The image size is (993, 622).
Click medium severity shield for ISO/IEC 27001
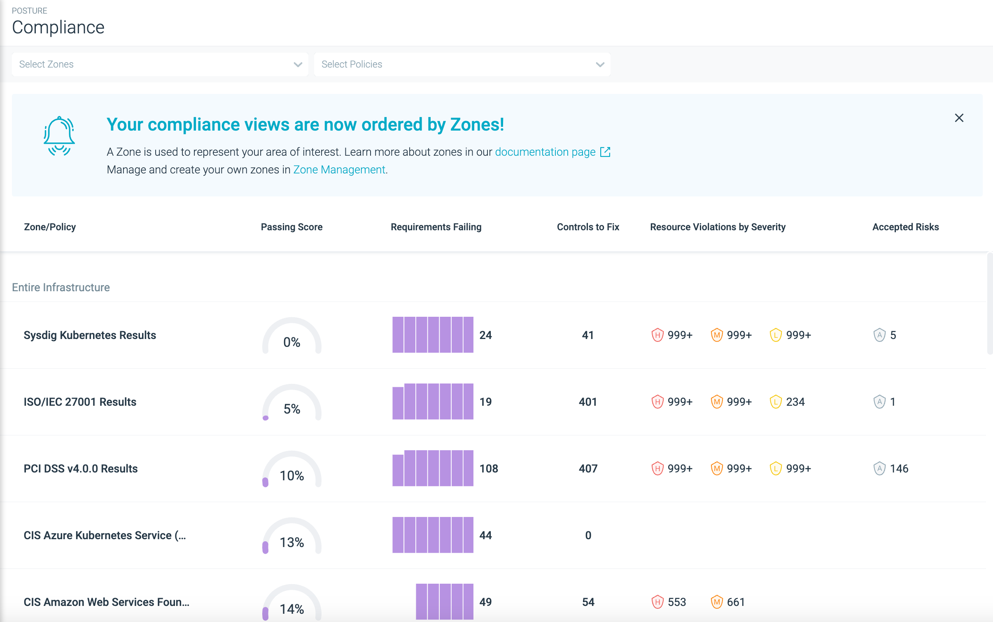[716, 402]
